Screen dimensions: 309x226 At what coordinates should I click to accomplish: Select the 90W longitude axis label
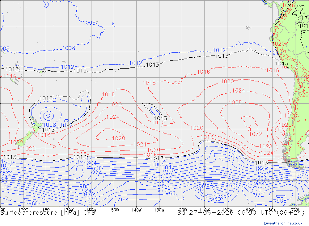(250, 210)
